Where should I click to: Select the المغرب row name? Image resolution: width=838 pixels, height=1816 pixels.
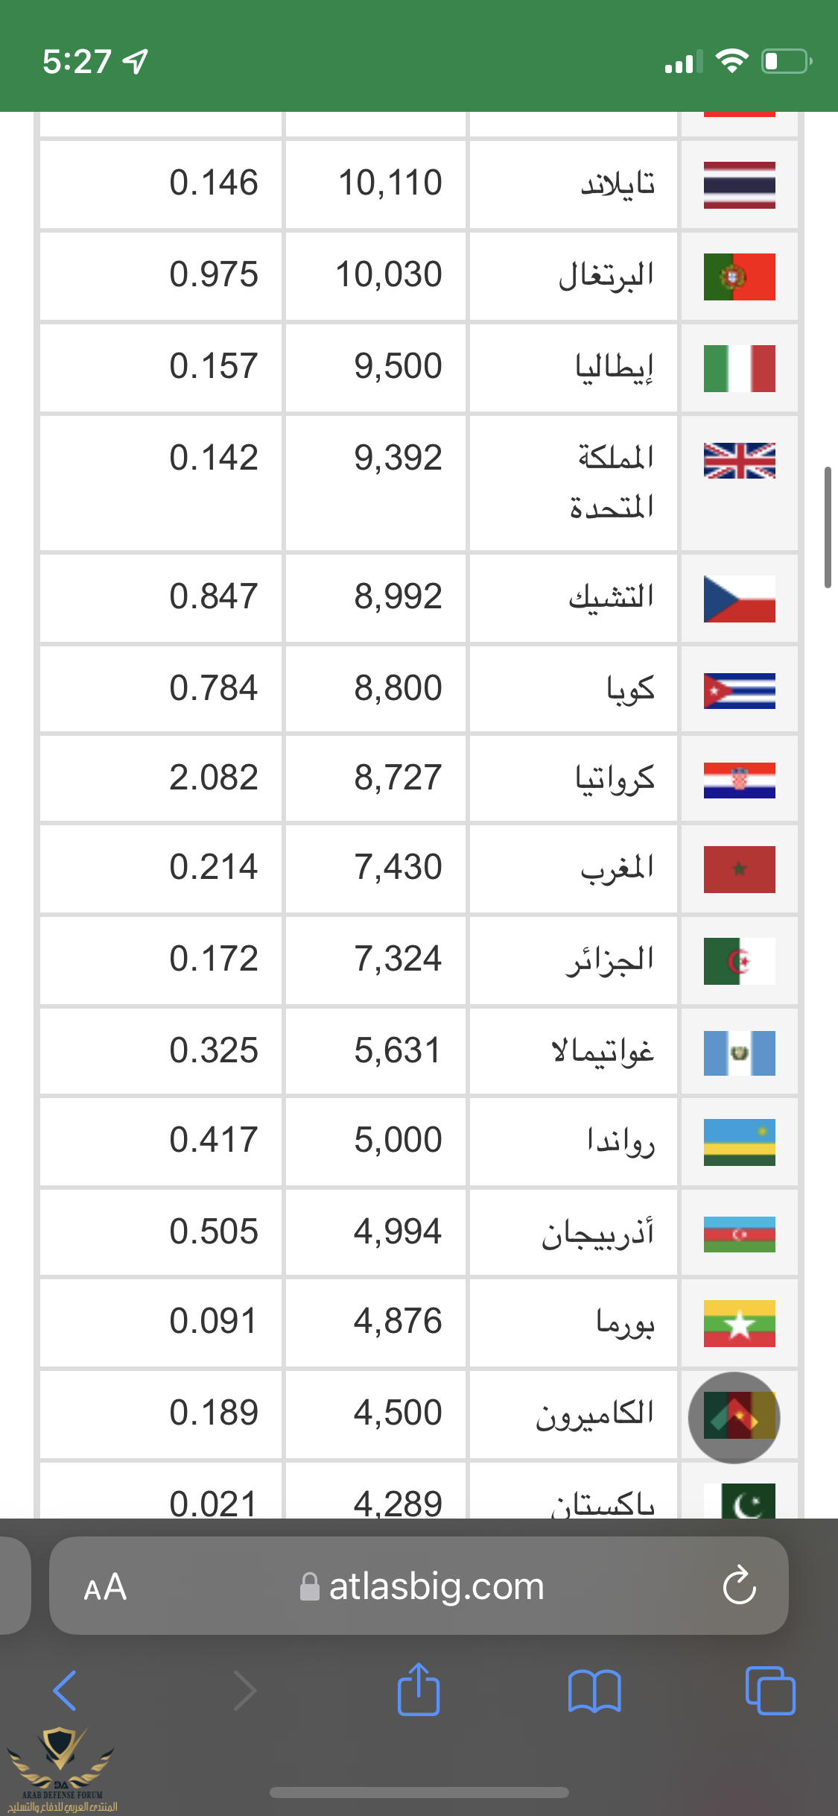(617, 868)
